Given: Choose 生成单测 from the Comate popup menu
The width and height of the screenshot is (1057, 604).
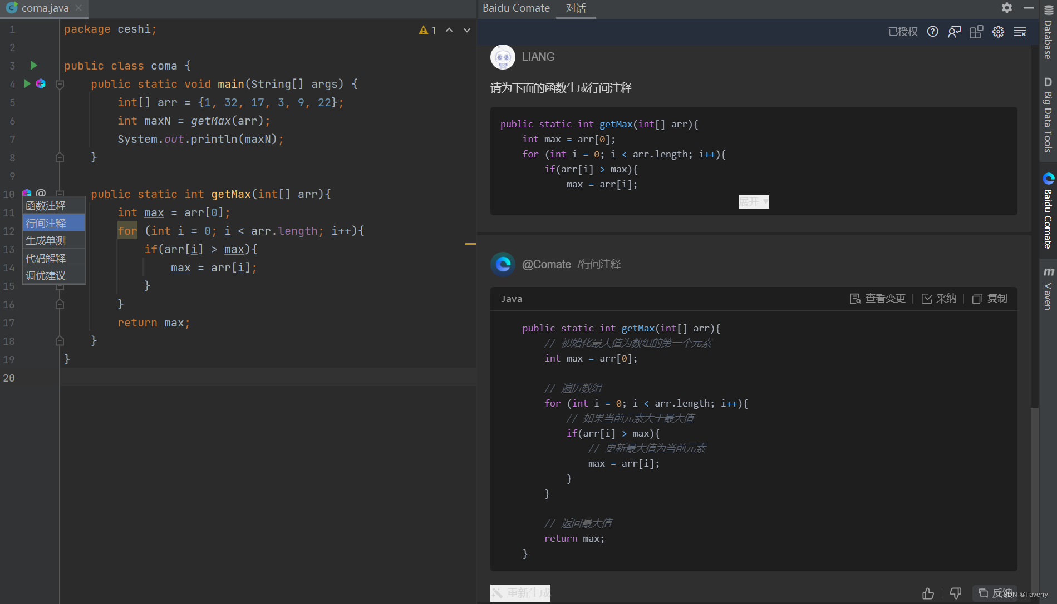Looking at the screenshot, I should 54,240.
